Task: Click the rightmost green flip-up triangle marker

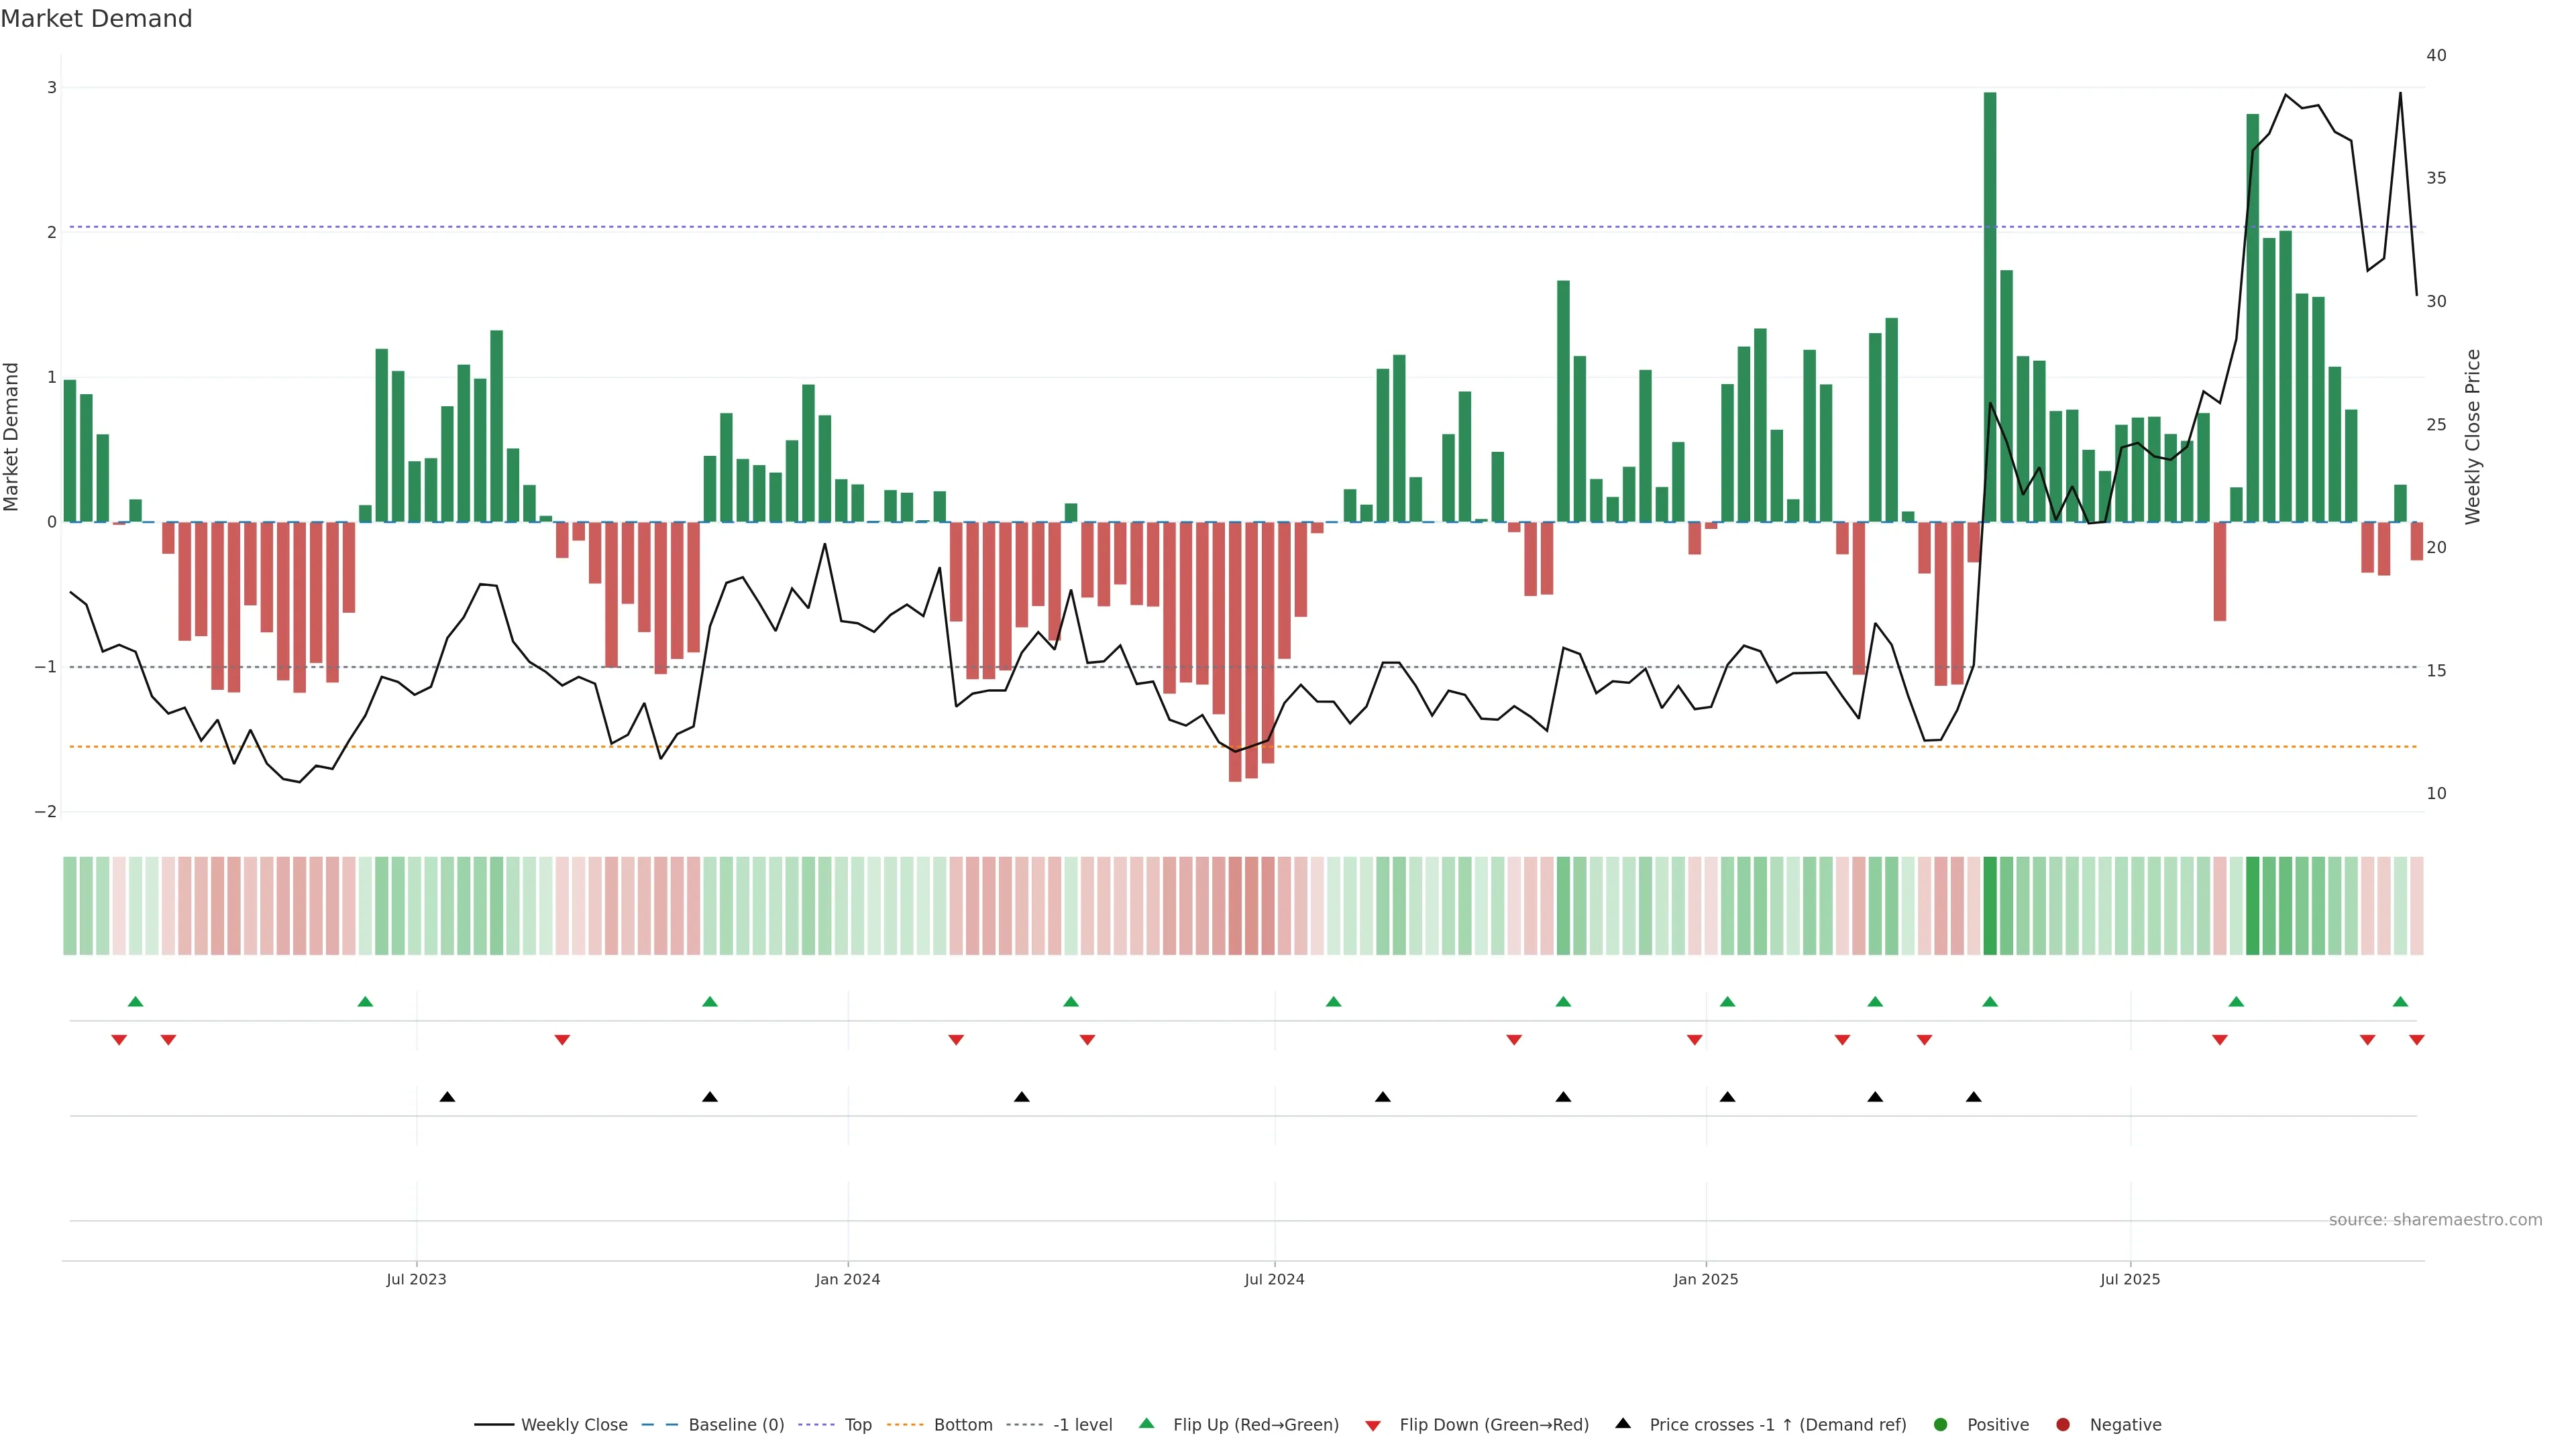Action: point(2400,1002)
